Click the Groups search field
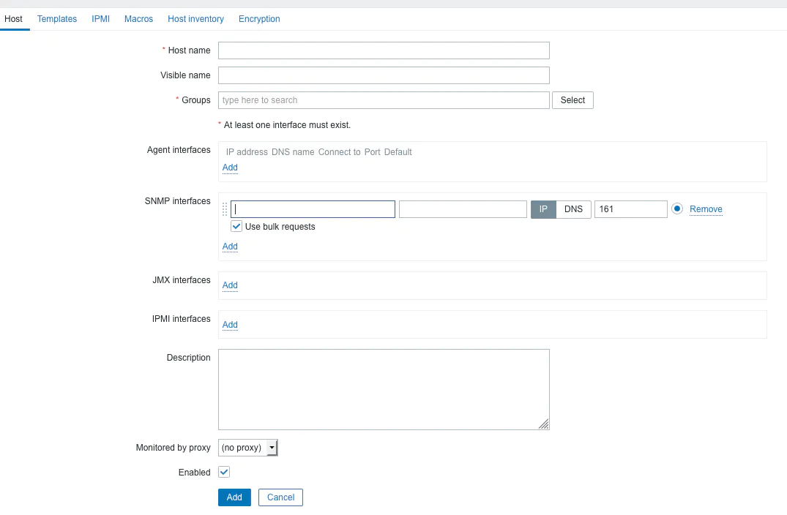Viewport: 787px width, 515px height. tap(384, 100)
